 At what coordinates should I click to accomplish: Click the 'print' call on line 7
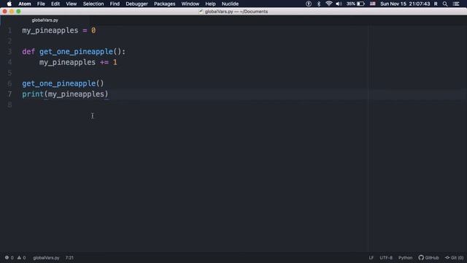coord(33,94)
